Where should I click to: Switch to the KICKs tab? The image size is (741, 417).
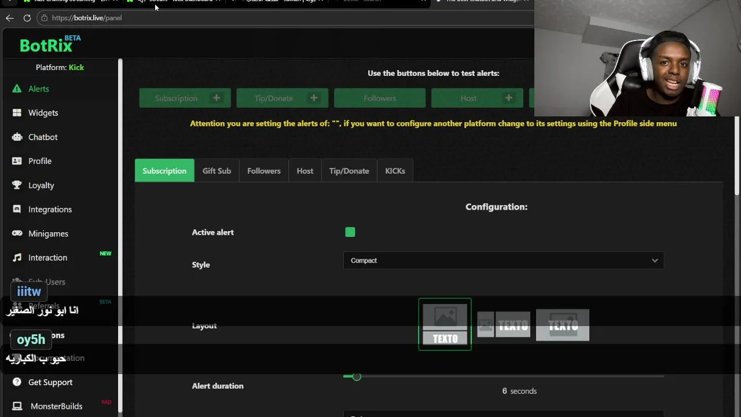tap(395, 171)
